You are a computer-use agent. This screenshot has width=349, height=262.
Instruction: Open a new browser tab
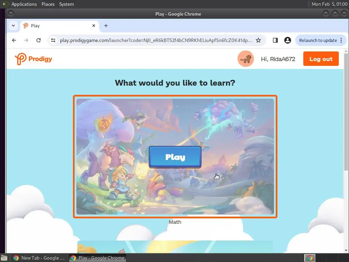[106, 26]
